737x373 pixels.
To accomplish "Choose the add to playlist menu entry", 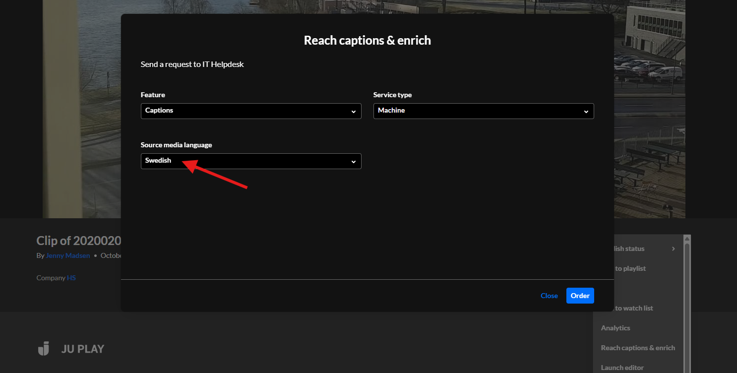I will (631, 268).
